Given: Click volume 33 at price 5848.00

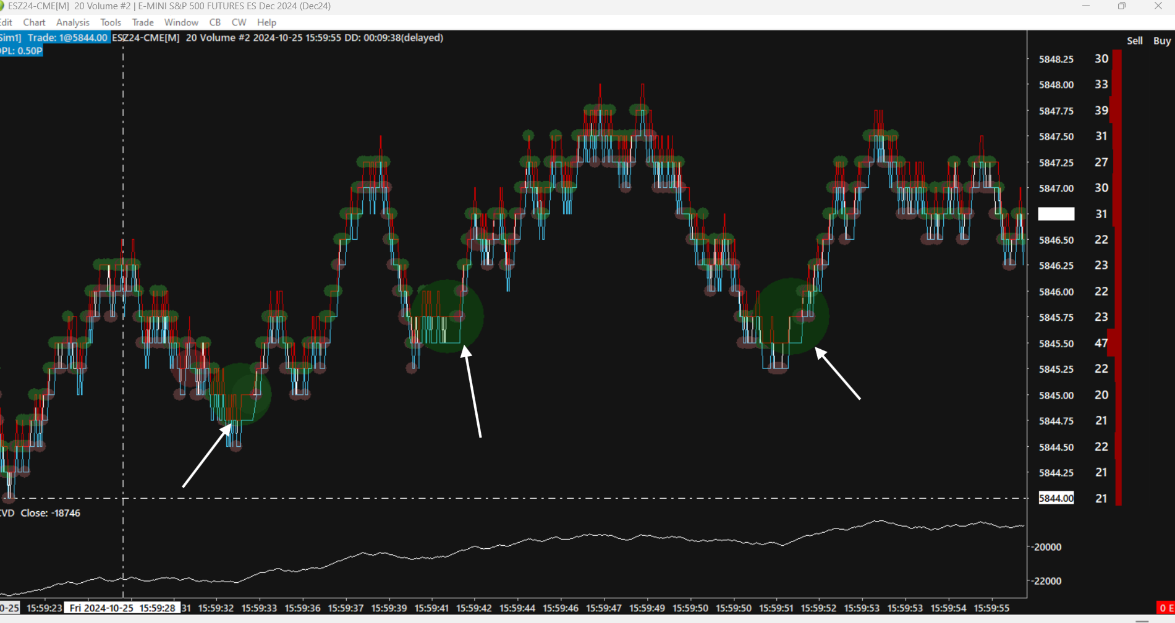Looking at the screenshot, I should (x=1101, y=84).
